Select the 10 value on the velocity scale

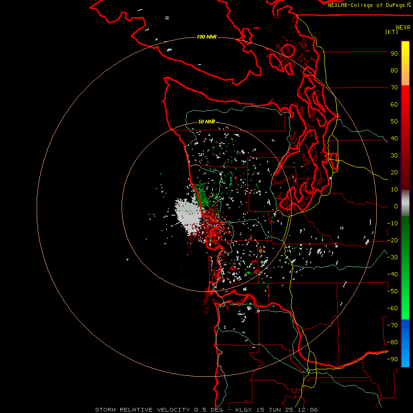click(x=394, y=190)
